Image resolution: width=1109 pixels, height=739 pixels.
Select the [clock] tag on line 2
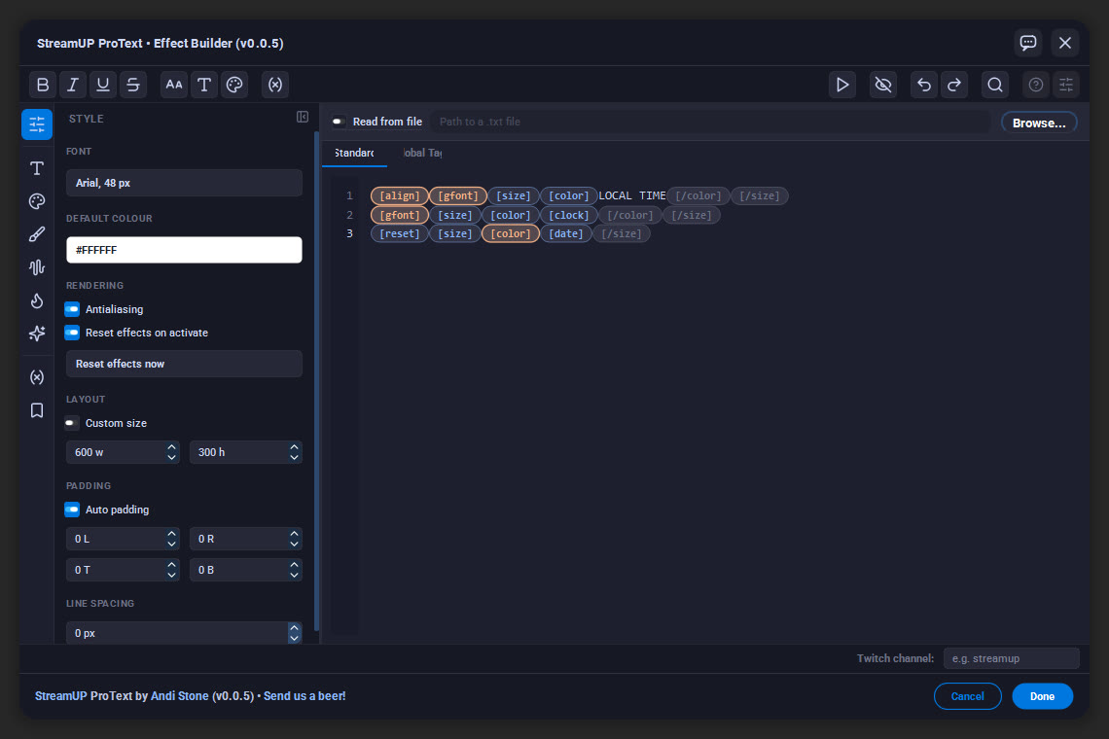(569, 215)
